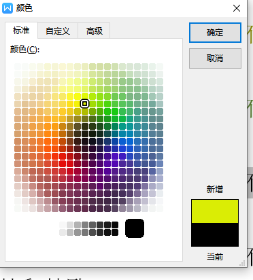Switch to the 自定义 tab

coord(58,31)
